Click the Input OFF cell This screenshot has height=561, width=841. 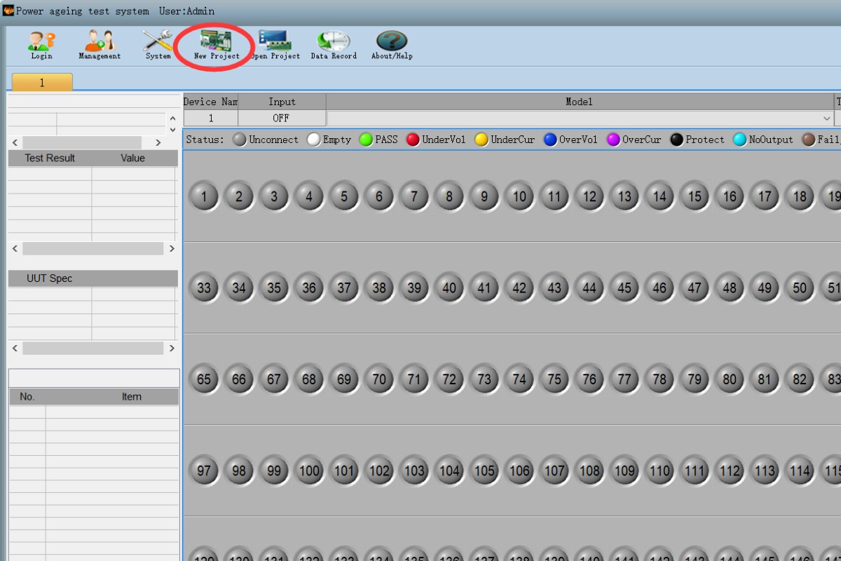tap(282, 119)
